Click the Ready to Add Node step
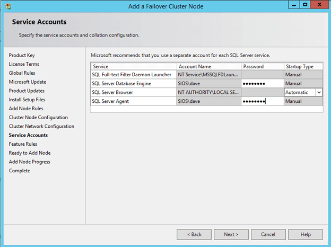 tap(30, 153)
